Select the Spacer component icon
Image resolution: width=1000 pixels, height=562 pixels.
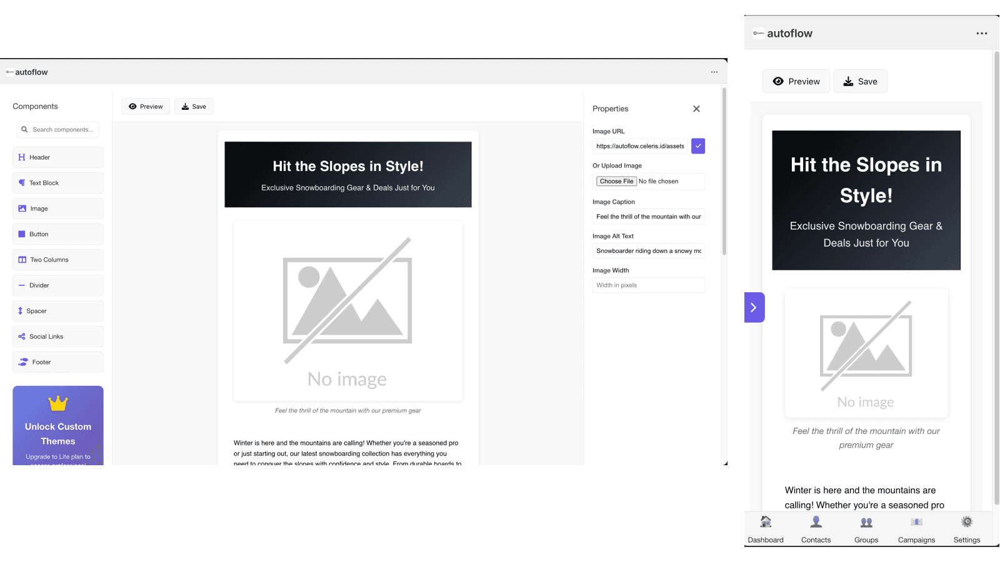coord(22,310)
